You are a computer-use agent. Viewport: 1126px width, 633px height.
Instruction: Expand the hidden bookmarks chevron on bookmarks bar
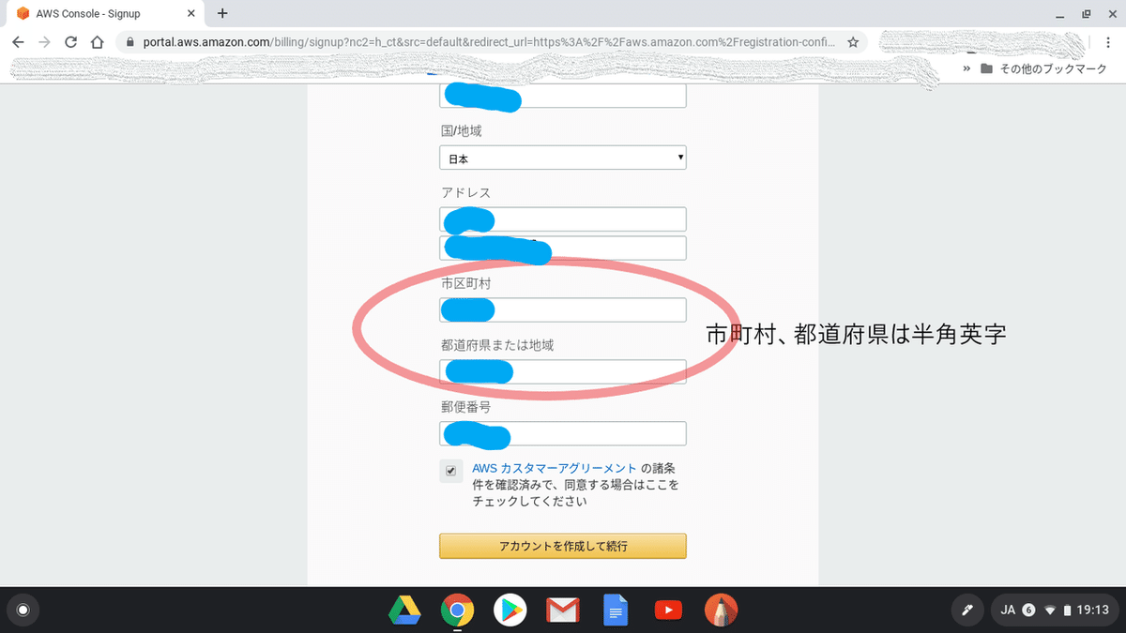coord(967,68)
